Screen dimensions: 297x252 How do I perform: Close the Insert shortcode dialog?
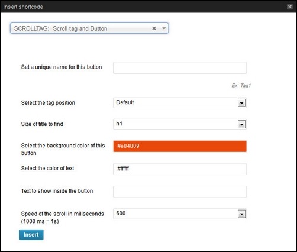(290, 7)
